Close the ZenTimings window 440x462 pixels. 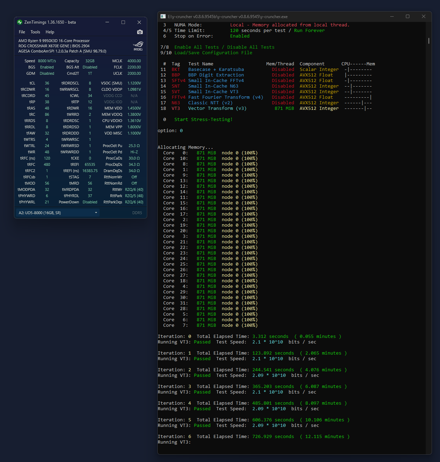pos(139,22)
